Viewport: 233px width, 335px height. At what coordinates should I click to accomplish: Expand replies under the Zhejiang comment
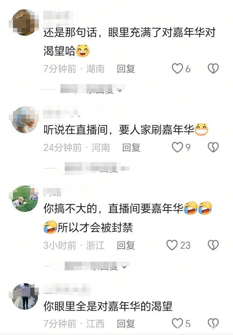tap(97, 266)
